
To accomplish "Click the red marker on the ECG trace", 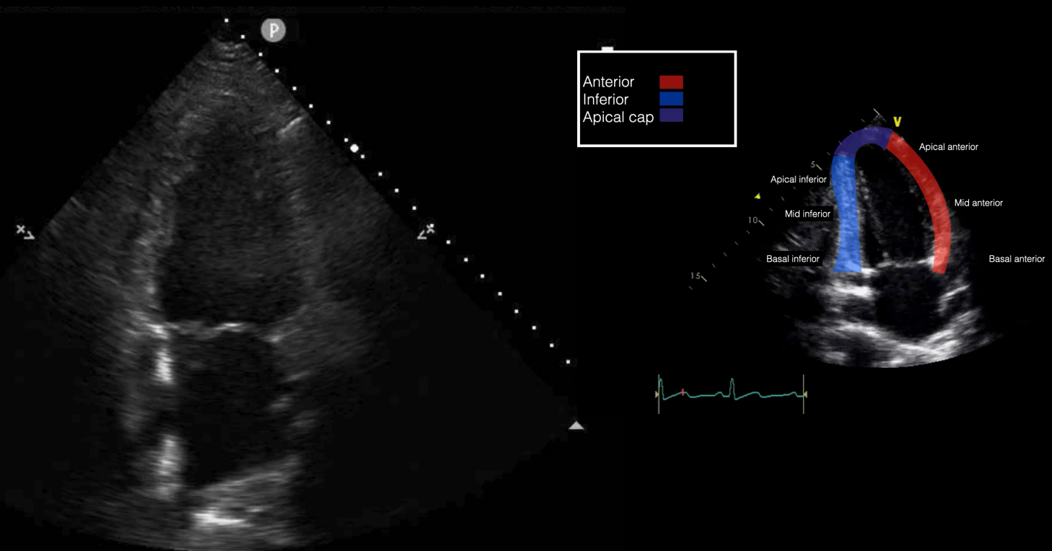I will 683,392.
